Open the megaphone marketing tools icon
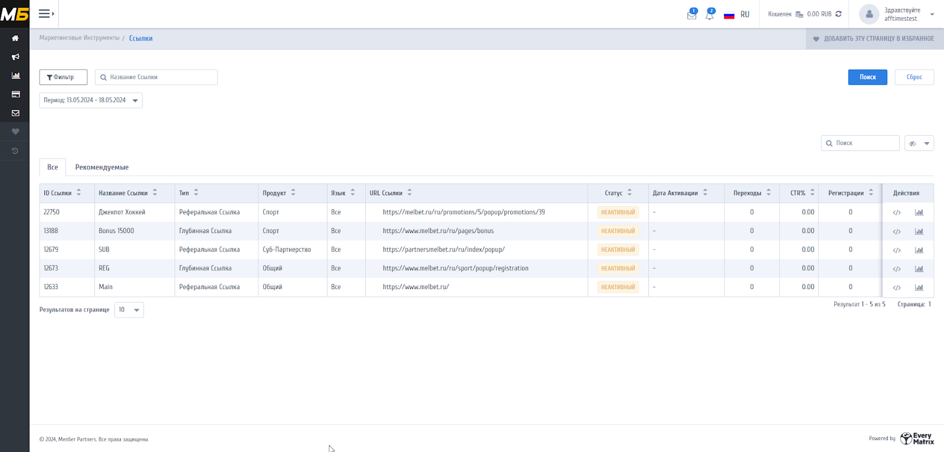944x452 pixels. click(x=15, y=57)
